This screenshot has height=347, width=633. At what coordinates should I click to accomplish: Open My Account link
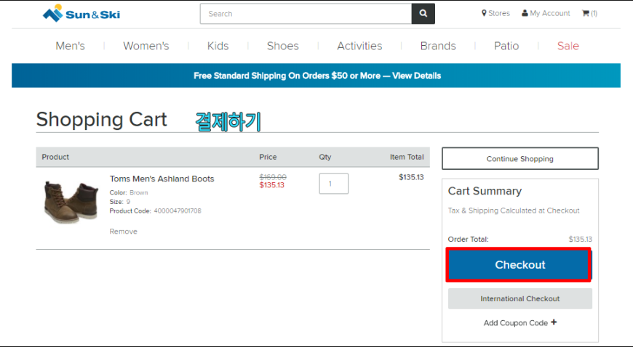546,13
